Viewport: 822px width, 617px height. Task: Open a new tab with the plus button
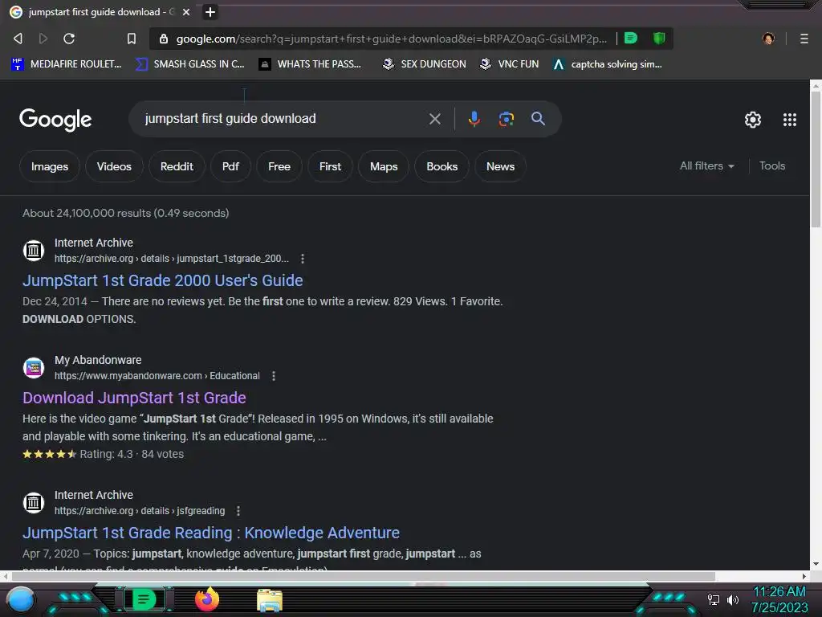point(210,11)
